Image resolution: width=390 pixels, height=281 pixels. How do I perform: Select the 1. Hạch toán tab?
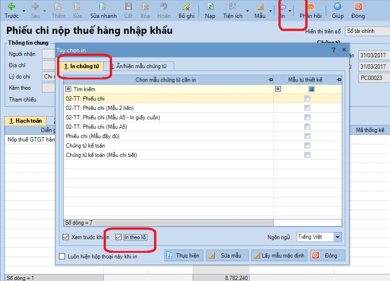[25, 121]
